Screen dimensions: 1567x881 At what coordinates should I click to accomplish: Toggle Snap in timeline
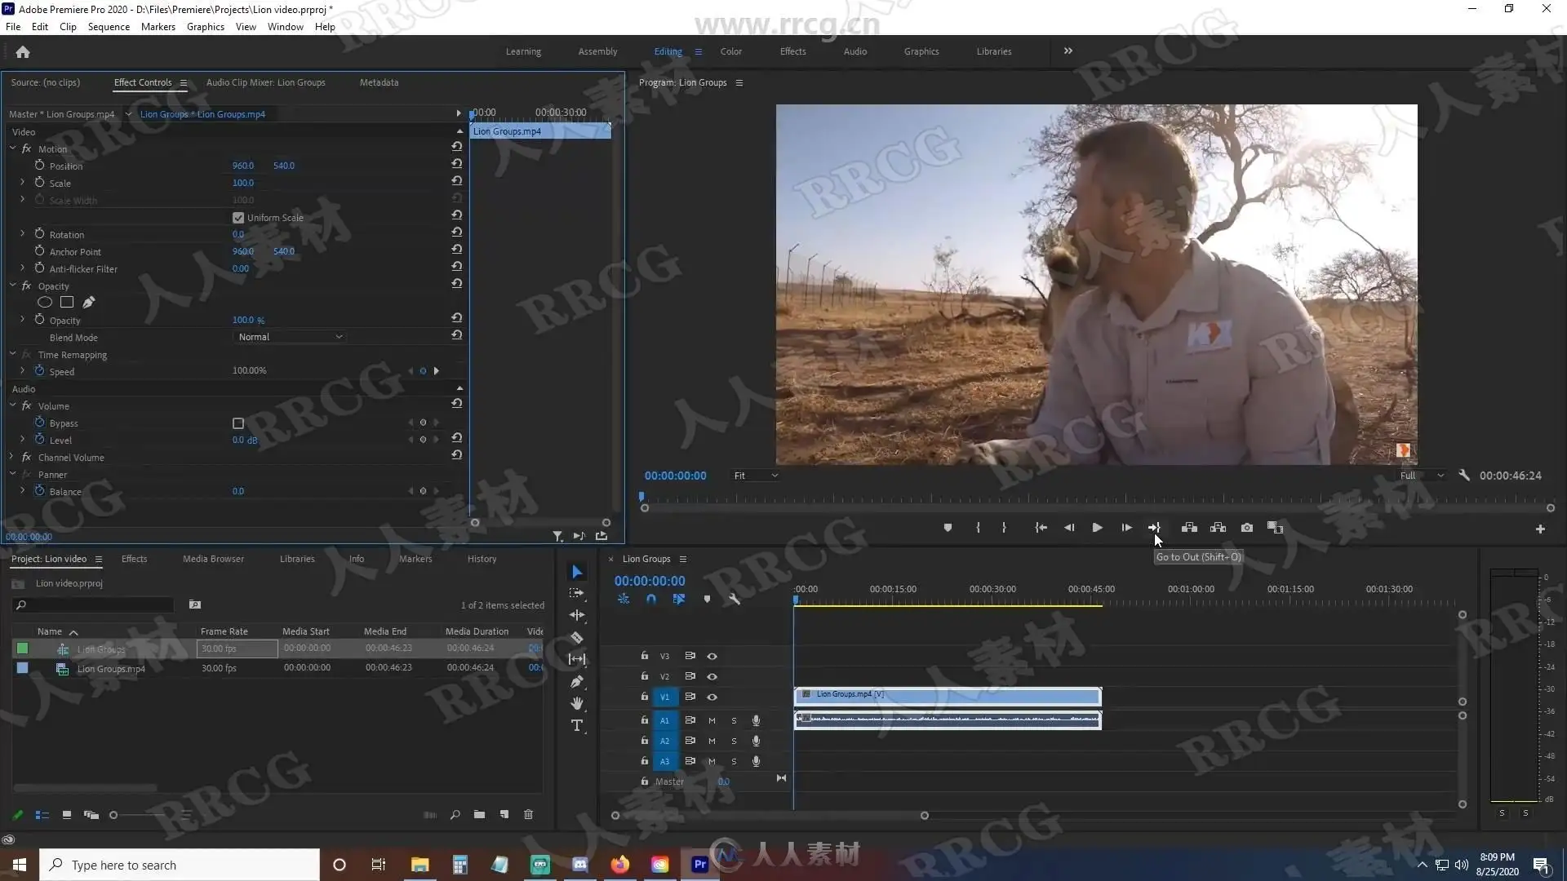[x=650, y=599]
